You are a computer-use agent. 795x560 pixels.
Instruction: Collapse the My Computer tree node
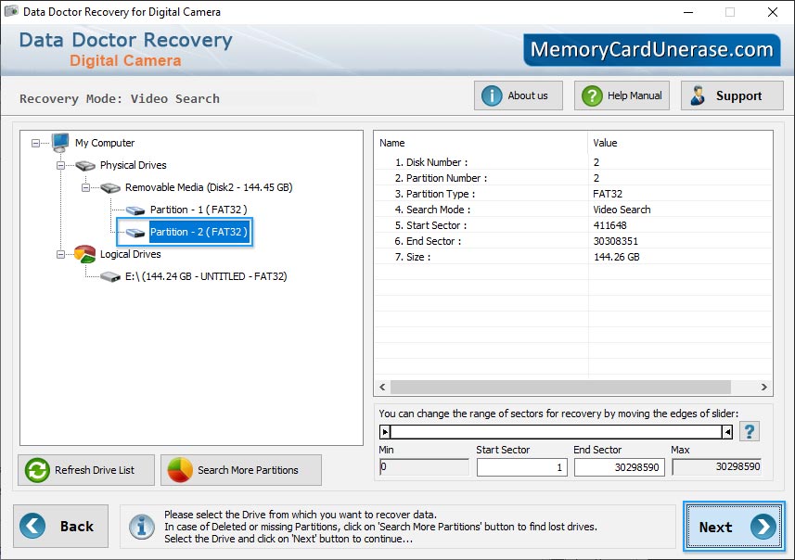(35, 144)
